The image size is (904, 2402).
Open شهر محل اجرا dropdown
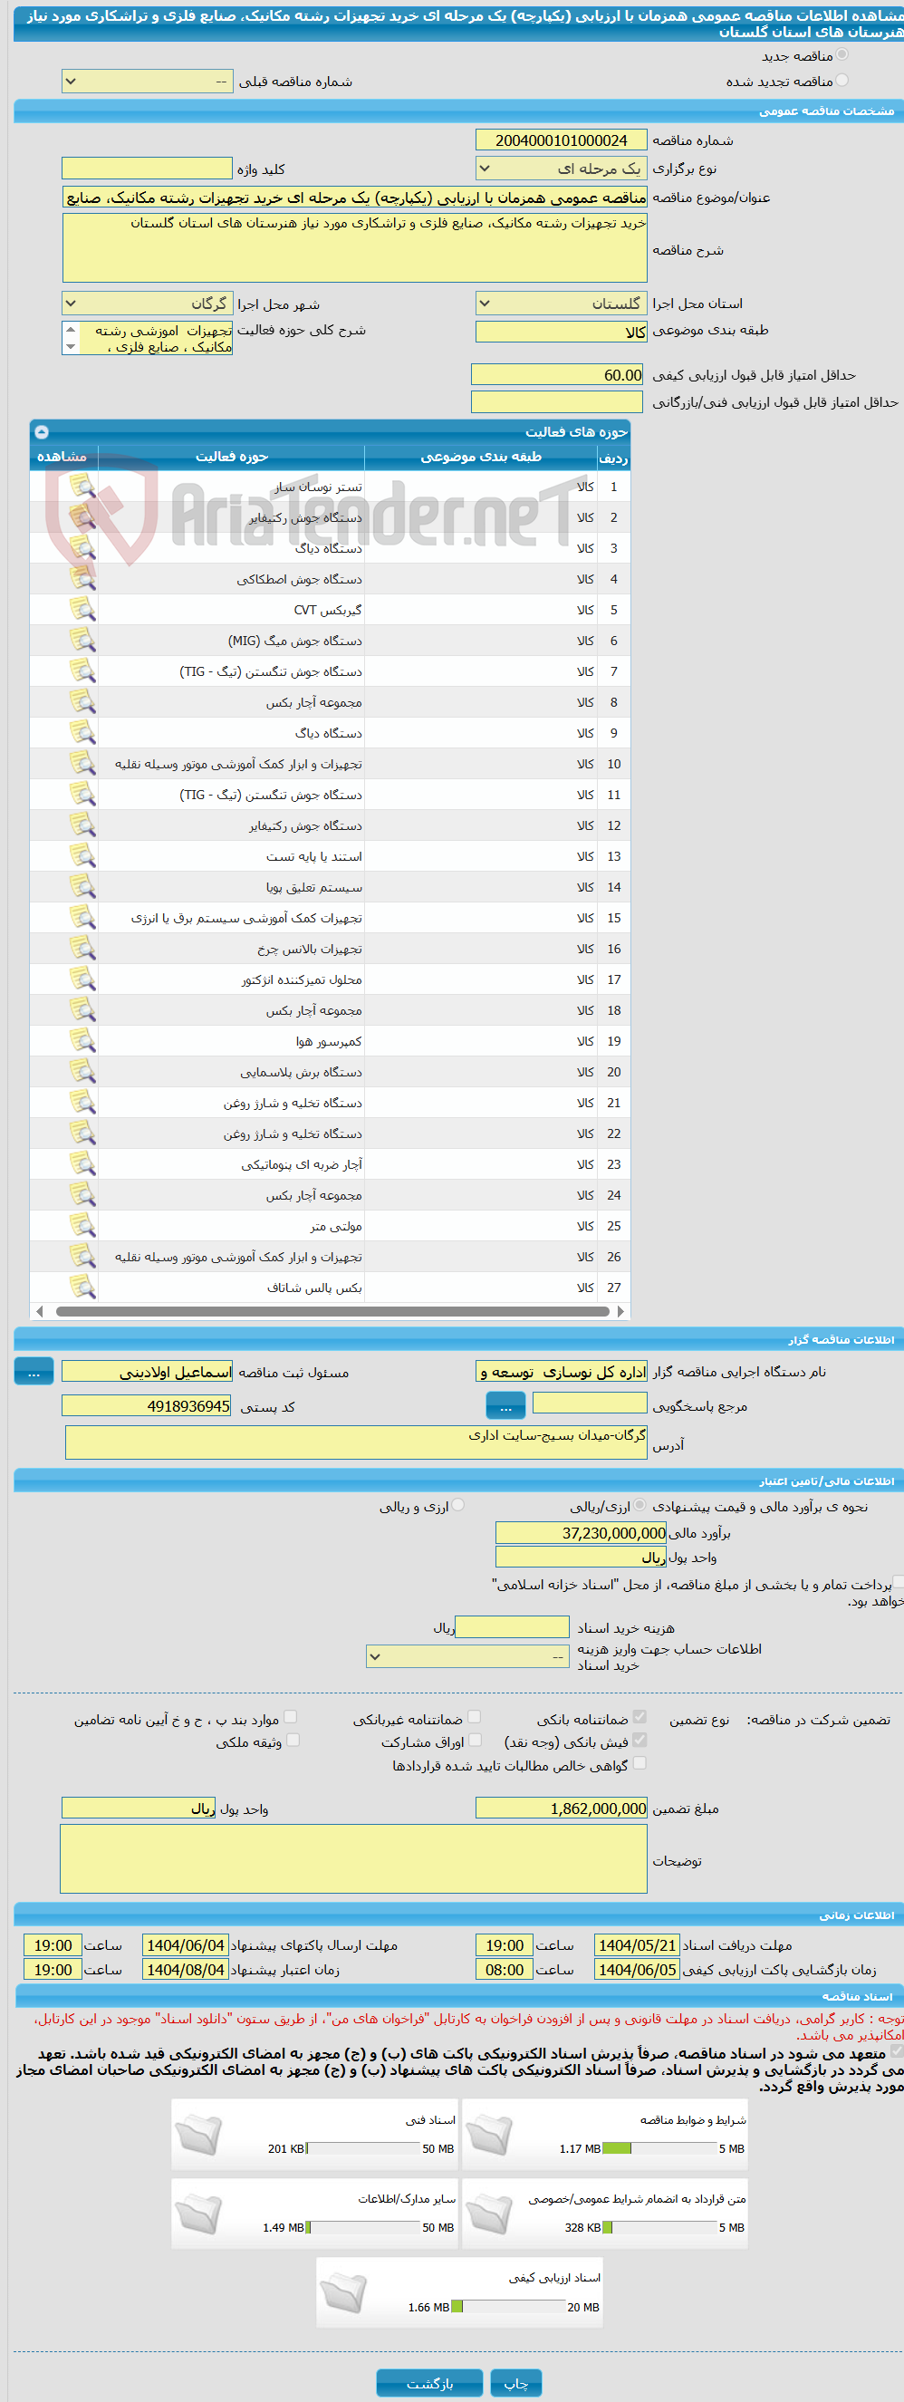pyautogui.click(x=148, y=304)
